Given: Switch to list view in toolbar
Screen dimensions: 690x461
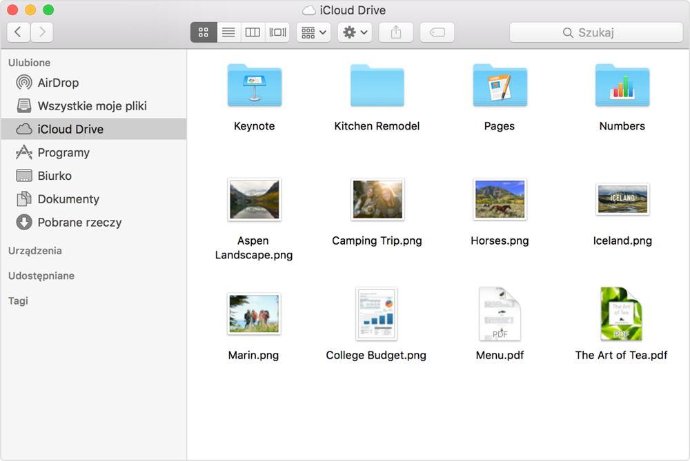Looking at the screenshot, I should point(228,32).
